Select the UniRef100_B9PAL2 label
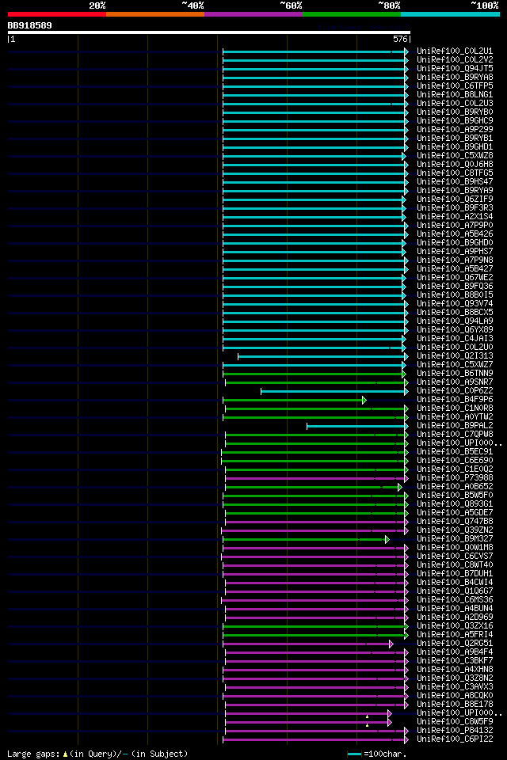 (455, 426)
